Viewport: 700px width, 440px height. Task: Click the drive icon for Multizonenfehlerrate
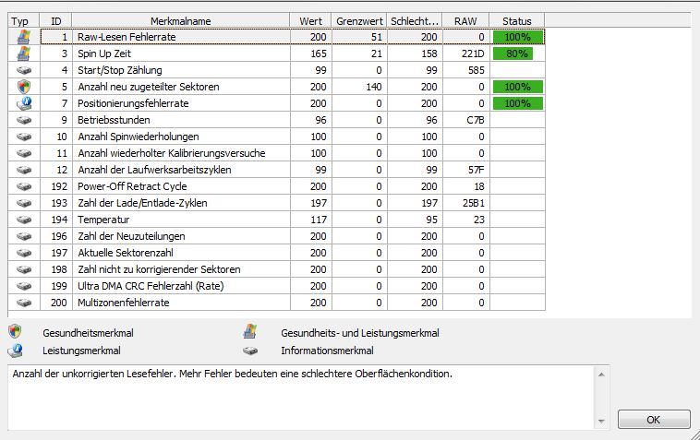[24, 303]
